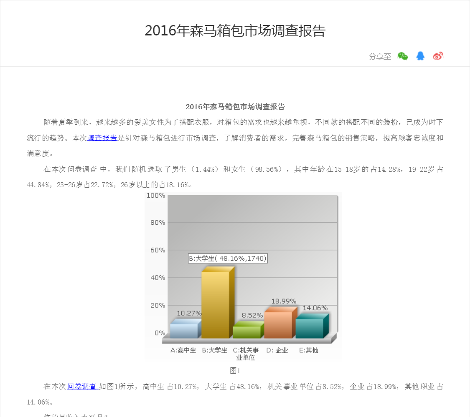
Task: Open the 调查报告 hyperlink
Action: 102,138
